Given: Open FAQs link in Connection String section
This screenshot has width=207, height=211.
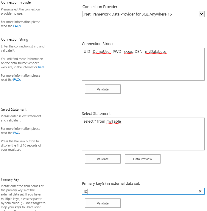Looking at the screenshot, I should pyautogui.click(x=17, y=80).
